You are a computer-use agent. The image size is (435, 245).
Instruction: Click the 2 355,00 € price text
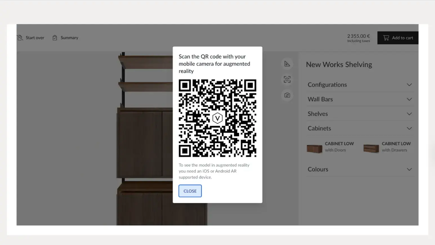[x=358, y=36]
